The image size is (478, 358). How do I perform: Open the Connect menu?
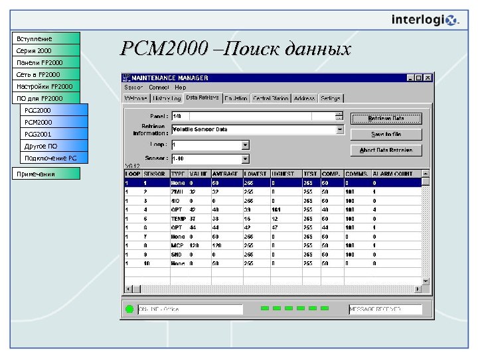pyautogui.click(x=159, y=88)
